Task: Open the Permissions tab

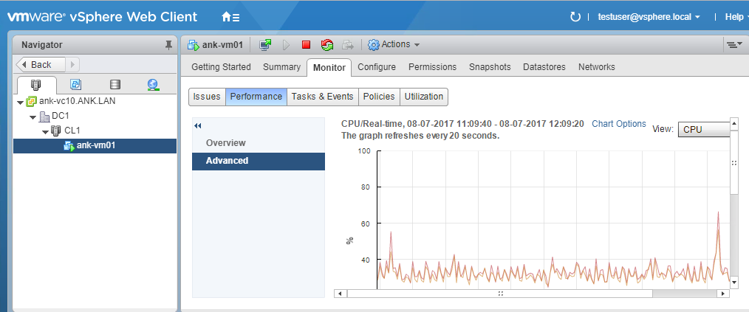Action: 432,67
